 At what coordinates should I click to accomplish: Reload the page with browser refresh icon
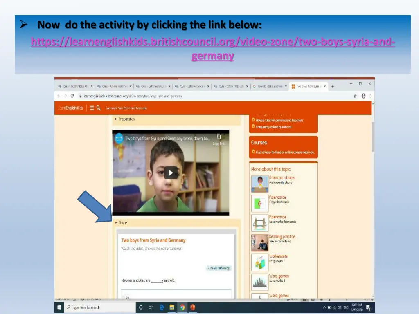(x=72, y=96)
